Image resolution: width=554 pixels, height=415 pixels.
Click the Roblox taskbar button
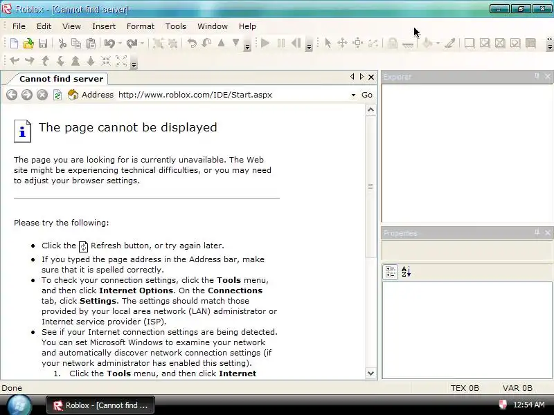(100, 405)
